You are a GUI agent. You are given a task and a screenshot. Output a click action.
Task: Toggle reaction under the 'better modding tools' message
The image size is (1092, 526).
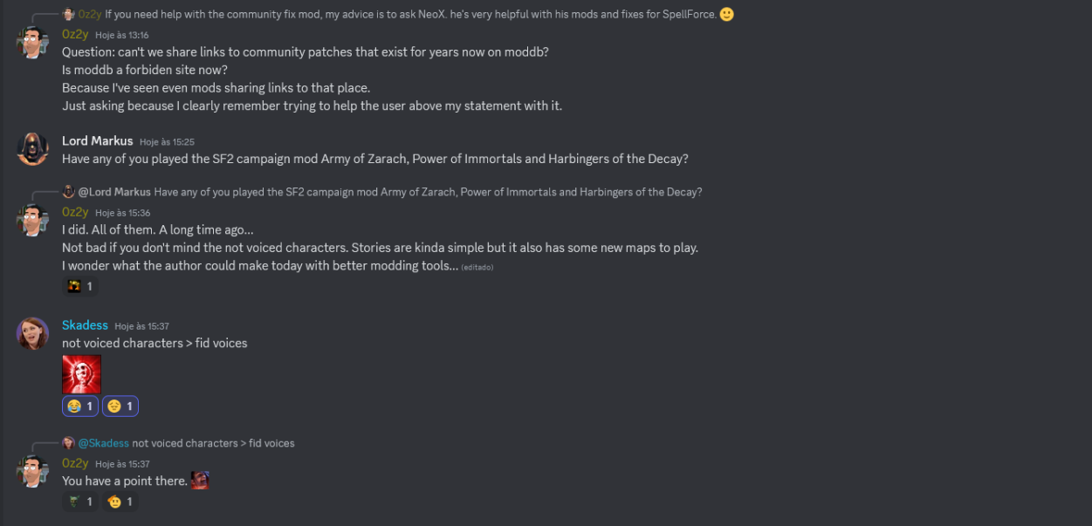[x=80, y=286]
